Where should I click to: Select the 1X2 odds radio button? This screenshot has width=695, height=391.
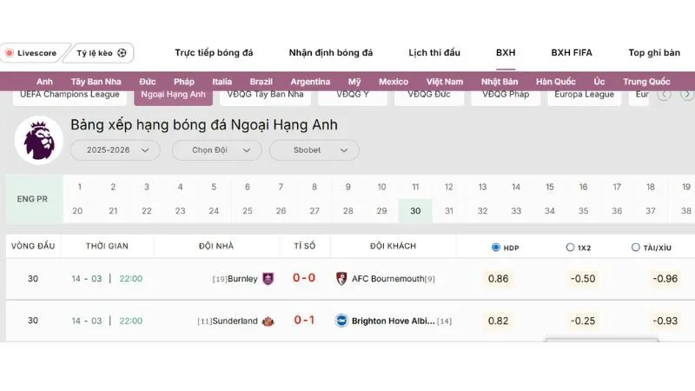(570, 248)
